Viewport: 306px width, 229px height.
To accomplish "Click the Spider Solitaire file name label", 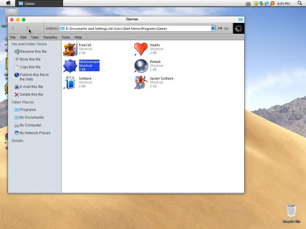I will click(x=162, y=78).
